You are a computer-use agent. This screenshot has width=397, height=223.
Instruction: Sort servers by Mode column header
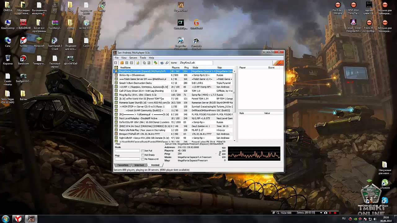point(204,68)
